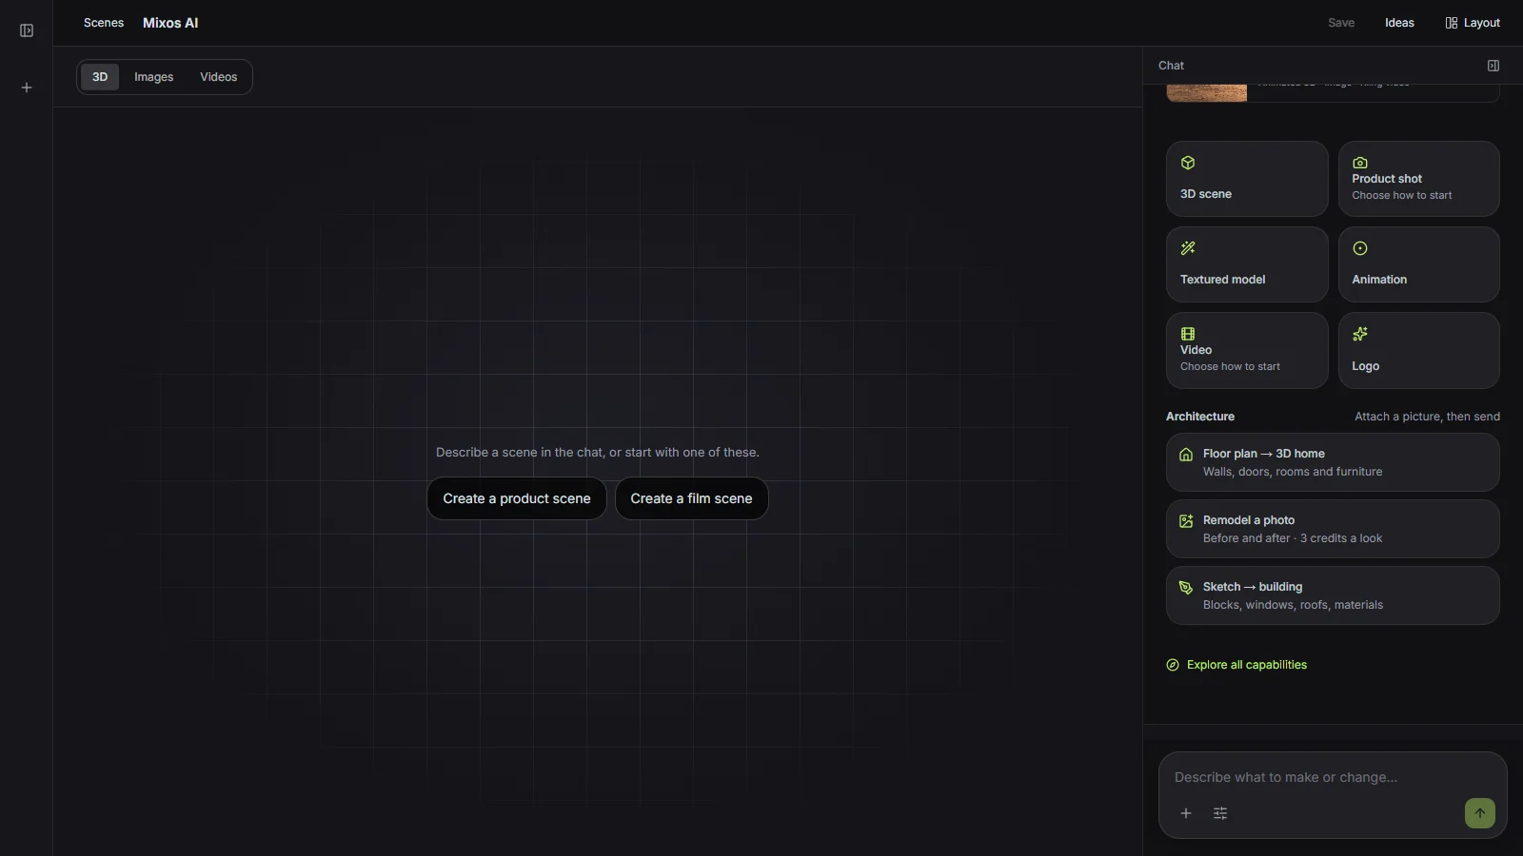Open the Video card option
The height and width of the screenshot is (856, 1523).
(x=1247, y=350)
